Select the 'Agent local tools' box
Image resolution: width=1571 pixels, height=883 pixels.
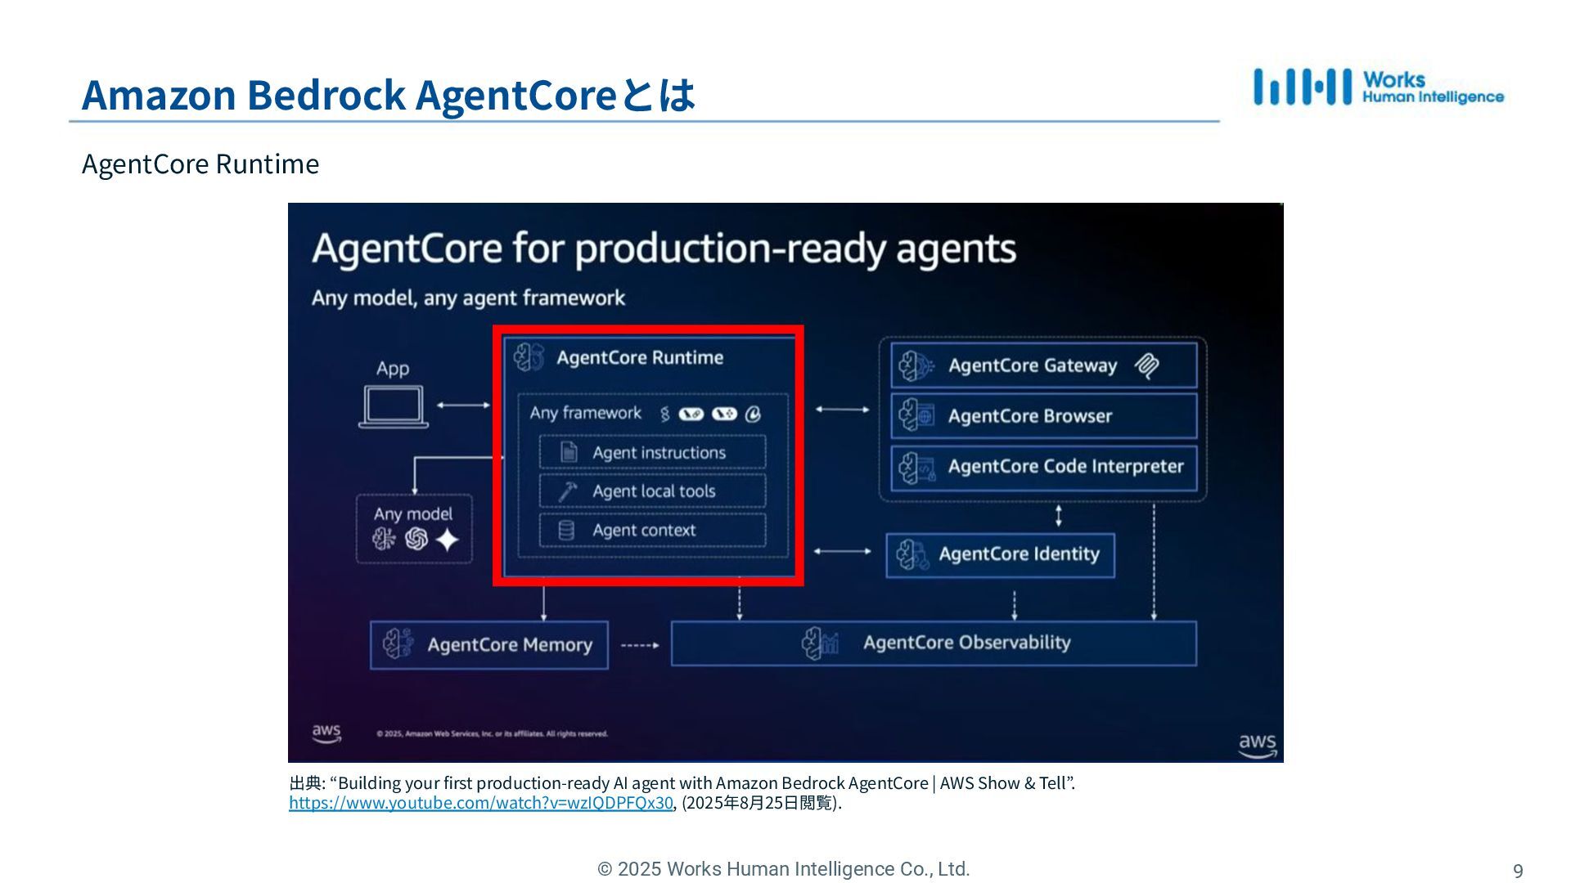tap(652, 491)
